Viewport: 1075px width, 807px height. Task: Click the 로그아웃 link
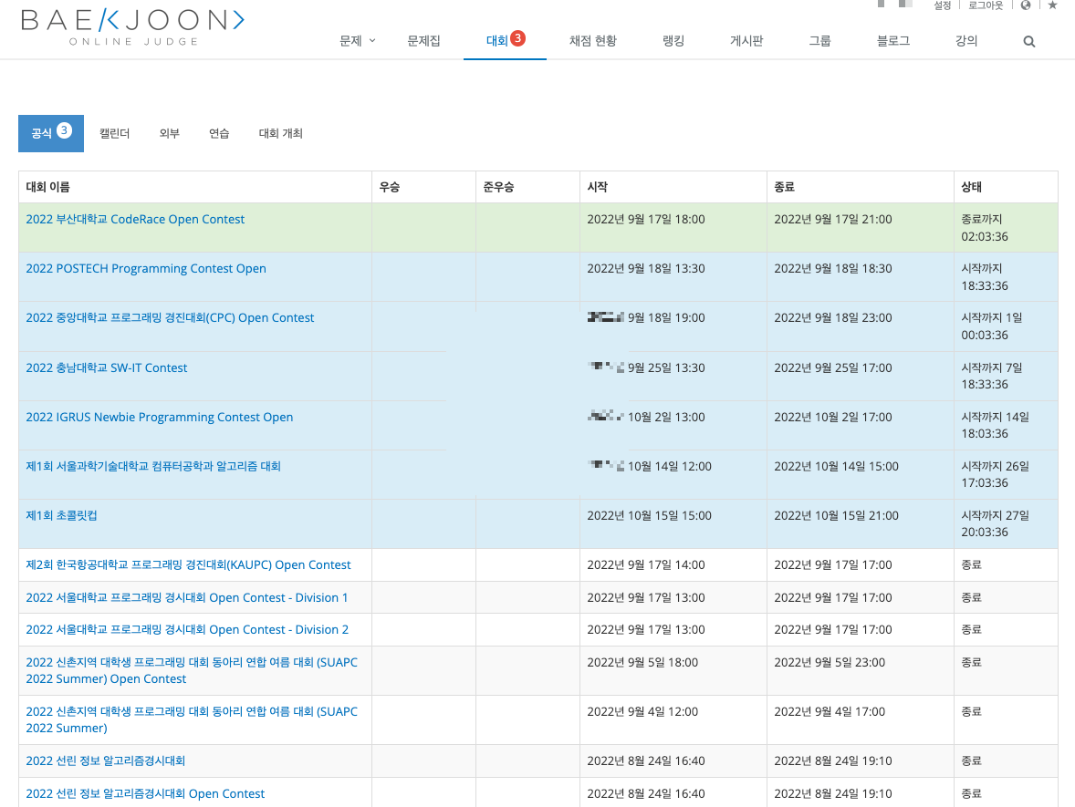click(986, 5)
